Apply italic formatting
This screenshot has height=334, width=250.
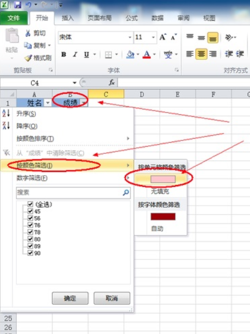pyautogui.click(x=75, y=54)
